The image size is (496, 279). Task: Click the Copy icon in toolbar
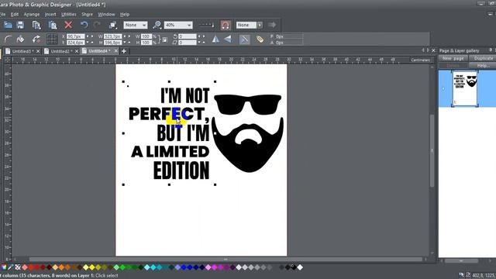coord(36,25)
